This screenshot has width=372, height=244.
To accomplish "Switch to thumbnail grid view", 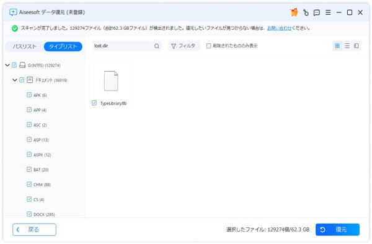I will [x=337, y=46].
